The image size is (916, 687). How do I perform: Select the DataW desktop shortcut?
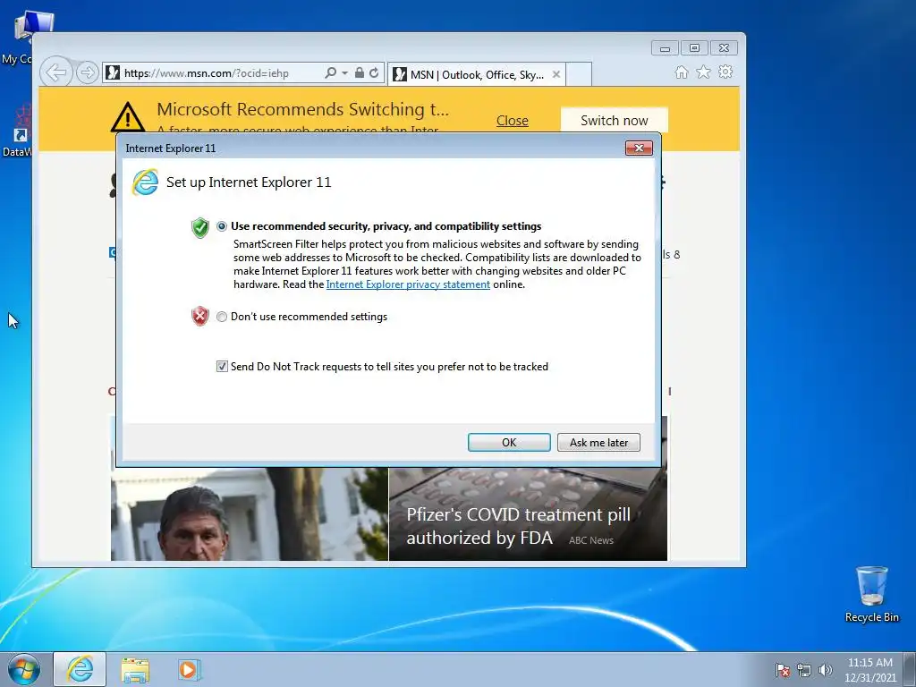tap(18, 130)
